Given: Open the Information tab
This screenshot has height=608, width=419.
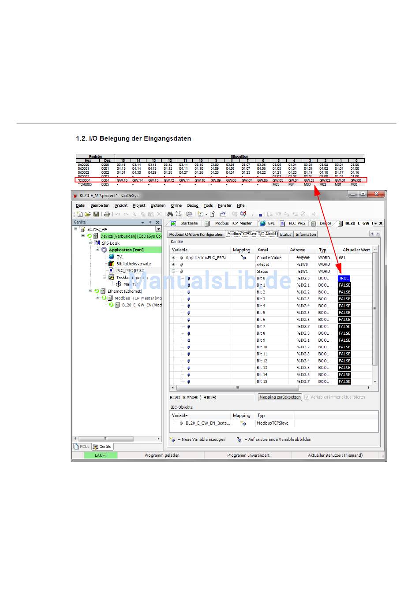Looking at the screenshot, I should [306, 235].
